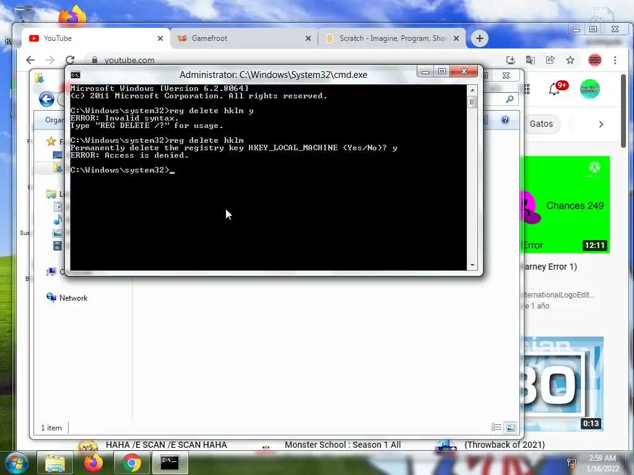
Task: Open the InternationalLogoEdit channel link
Action: point(560,295)
